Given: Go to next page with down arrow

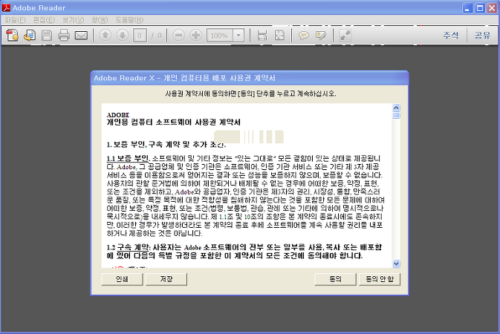Looking at the screenshot, I should (123, 35).
